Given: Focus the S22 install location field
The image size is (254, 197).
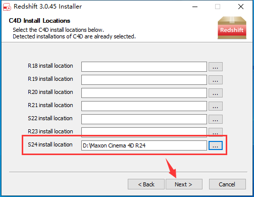Looking at the screenshot, I should [x=144, y=119].
